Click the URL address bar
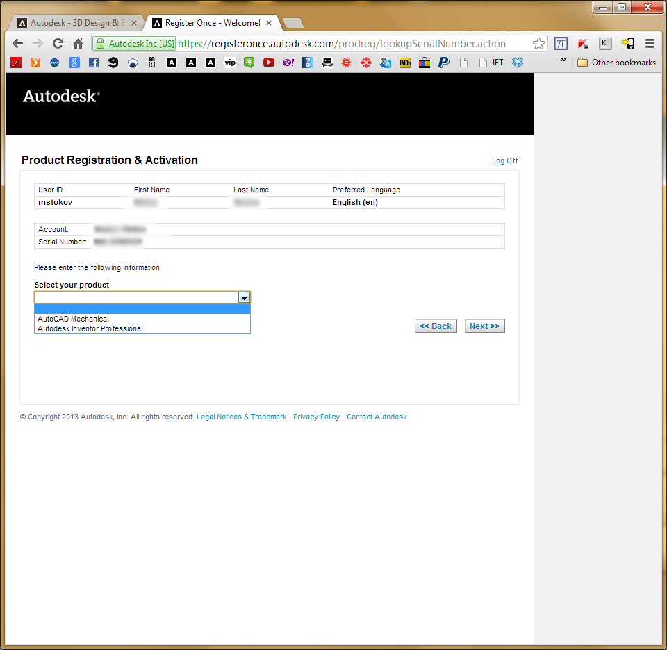The height and width of the screenshot is (650, 667). [x=342, y=43]
